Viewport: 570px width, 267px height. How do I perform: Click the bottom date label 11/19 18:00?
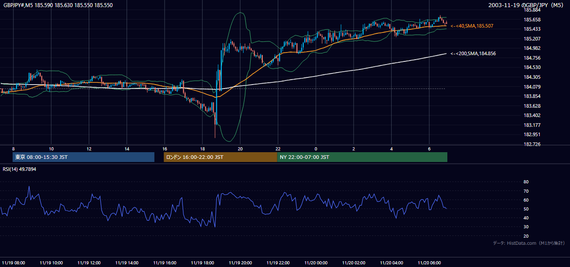click(x=202, y=263)
